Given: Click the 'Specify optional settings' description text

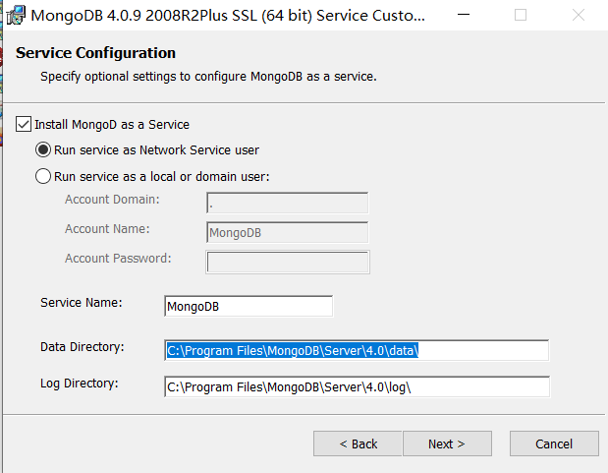Looking at the screenshot, I should click(x=208, y=77).
